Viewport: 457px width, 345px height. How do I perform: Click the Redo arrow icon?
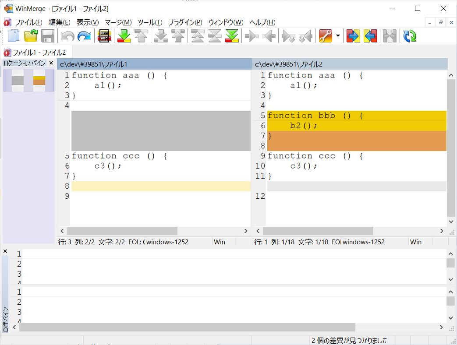[84, 36]
